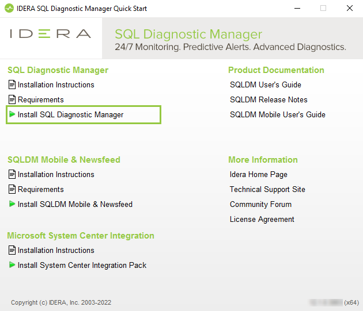Open the Community Forum link
Viewport: 363px width, 311px height.
(x=260, y=204)
